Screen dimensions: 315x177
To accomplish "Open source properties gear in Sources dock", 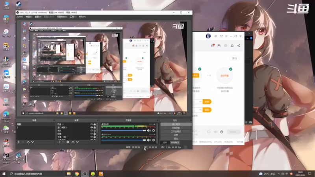I will pos(68,142).
